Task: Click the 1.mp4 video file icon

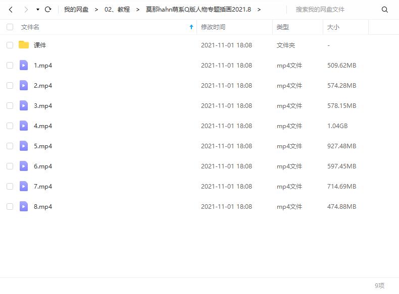Action: tap(24, 65)
